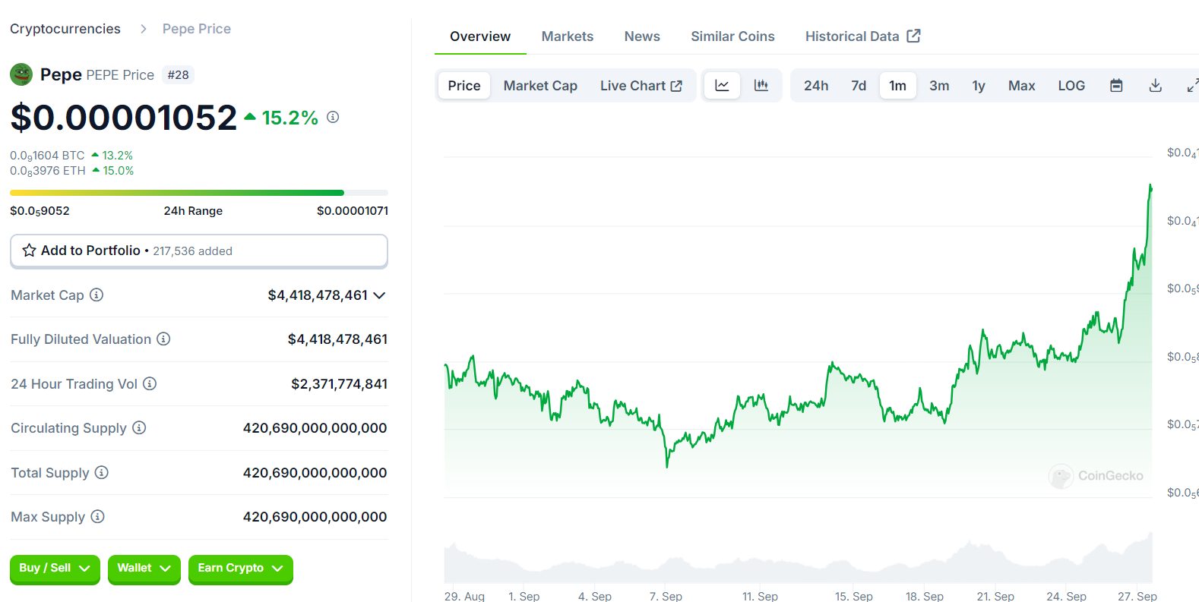Select the Market Cap chart toggle
1199x602 pixels.
pyautogui.click(x=540, y=86)
